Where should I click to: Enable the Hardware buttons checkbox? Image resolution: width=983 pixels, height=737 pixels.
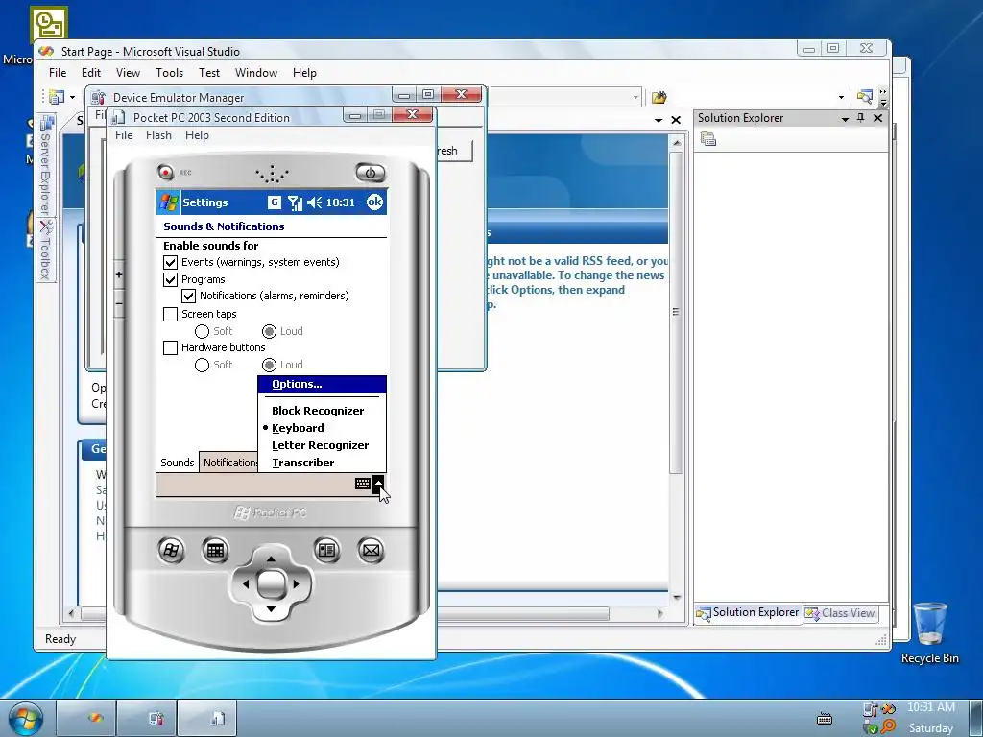pyautogui.click(x=170, y=347)
